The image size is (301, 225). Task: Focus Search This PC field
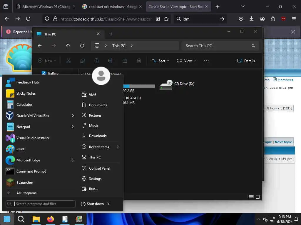220,46
